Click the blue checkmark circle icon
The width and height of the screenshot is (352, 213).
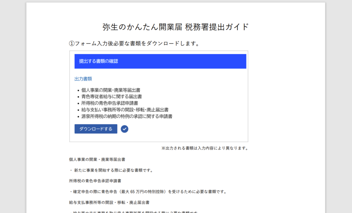pyautogui.click(x=124, y=129)
